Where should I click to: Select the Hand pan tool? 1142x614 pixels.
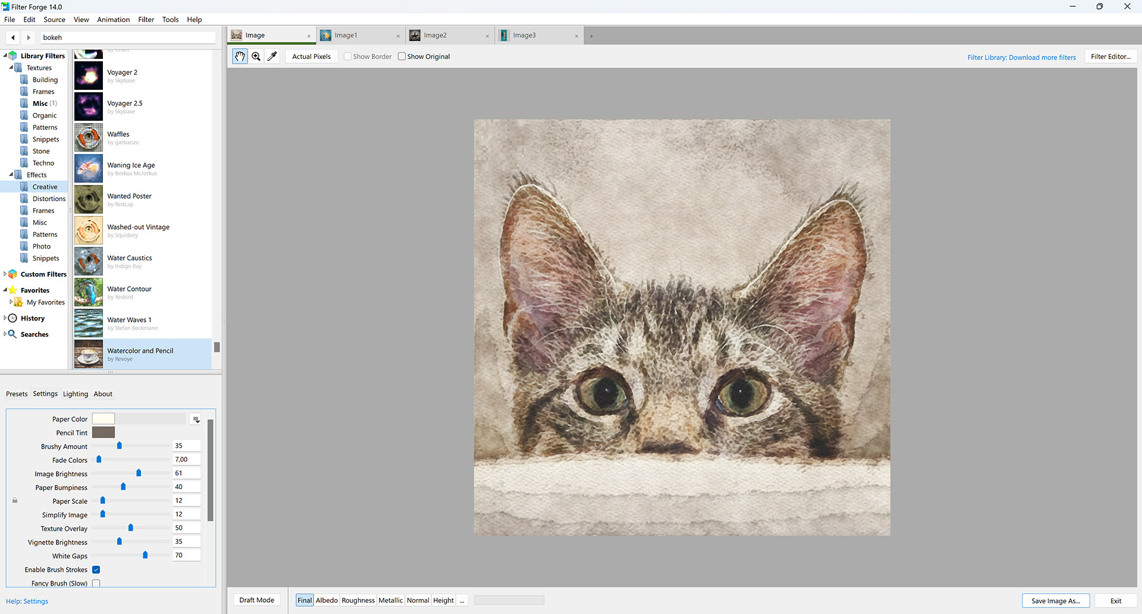[240, 57]
